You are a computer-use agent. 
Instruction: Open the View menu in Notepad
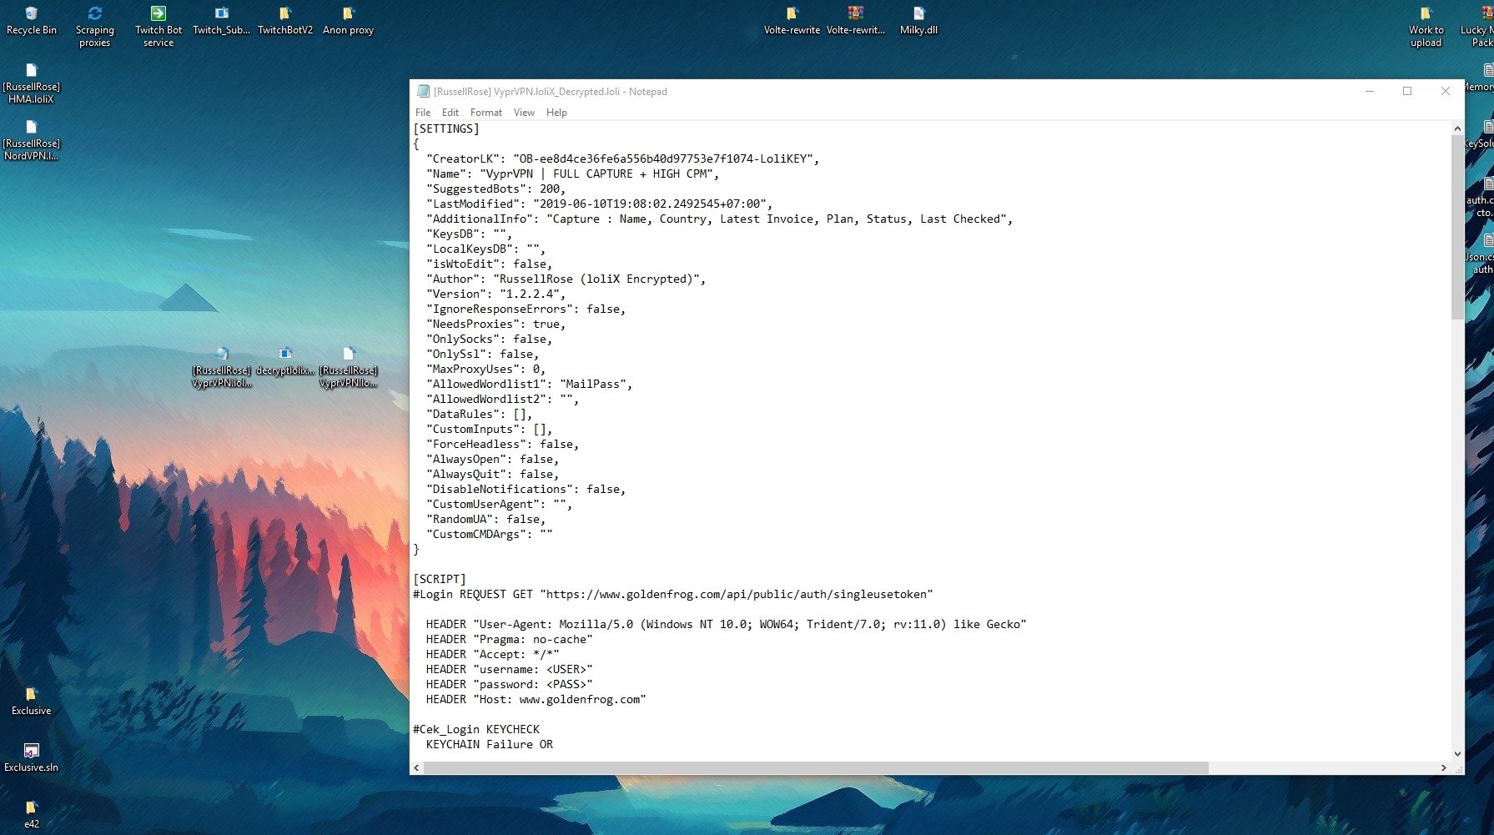pos(524,113)
